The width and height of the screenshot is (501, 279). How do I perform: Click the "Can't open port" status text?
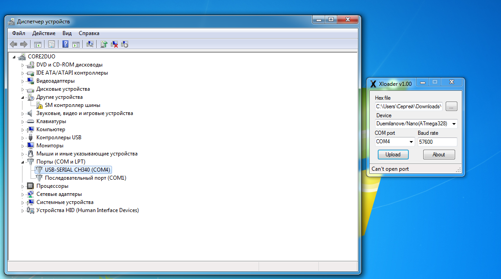[390, 169]
